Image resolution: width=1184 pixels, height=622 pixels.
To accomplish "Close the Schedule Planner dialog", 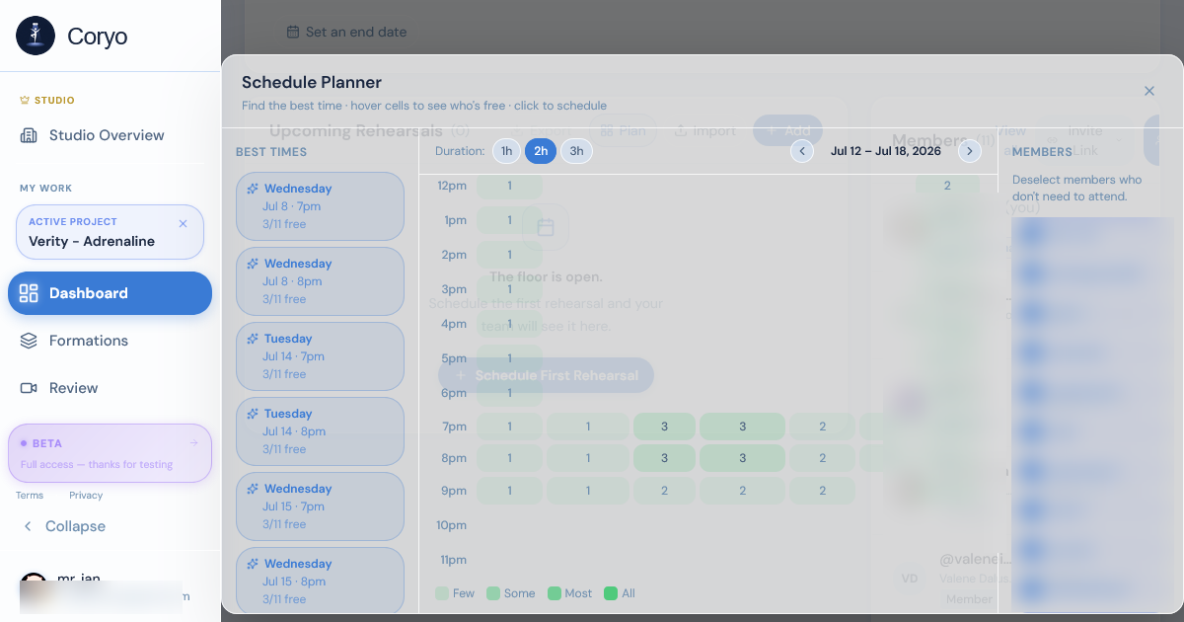I will [1149, 91].
